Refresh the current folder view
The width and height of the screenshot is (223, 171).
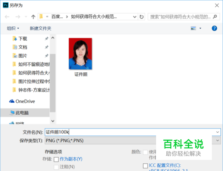coord(141,17)
